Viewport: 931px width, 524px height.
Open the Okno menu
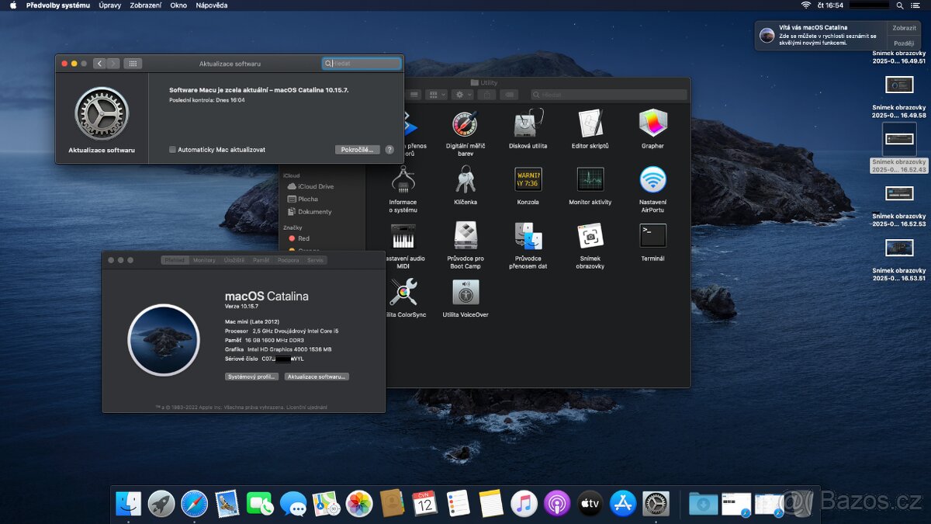point(178,5)
